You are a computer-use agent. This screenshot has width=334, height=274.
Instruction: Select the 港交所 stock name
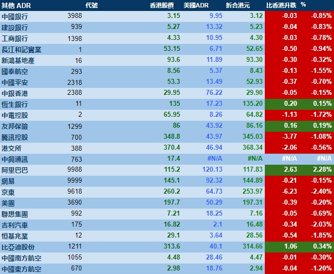[11, 148]
